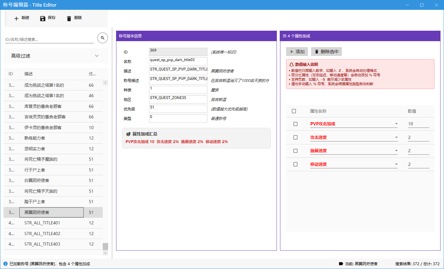The height and width of the screenshot is (269, 444).
Task: Click the 优先级 input field
Action: point(178,109)
